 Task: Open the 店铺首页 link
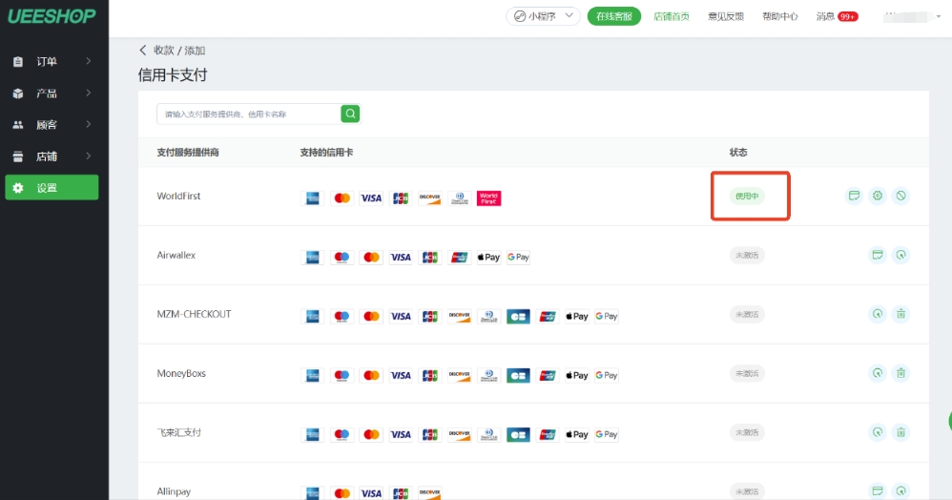pyautogui.click(x=672, y=16)
